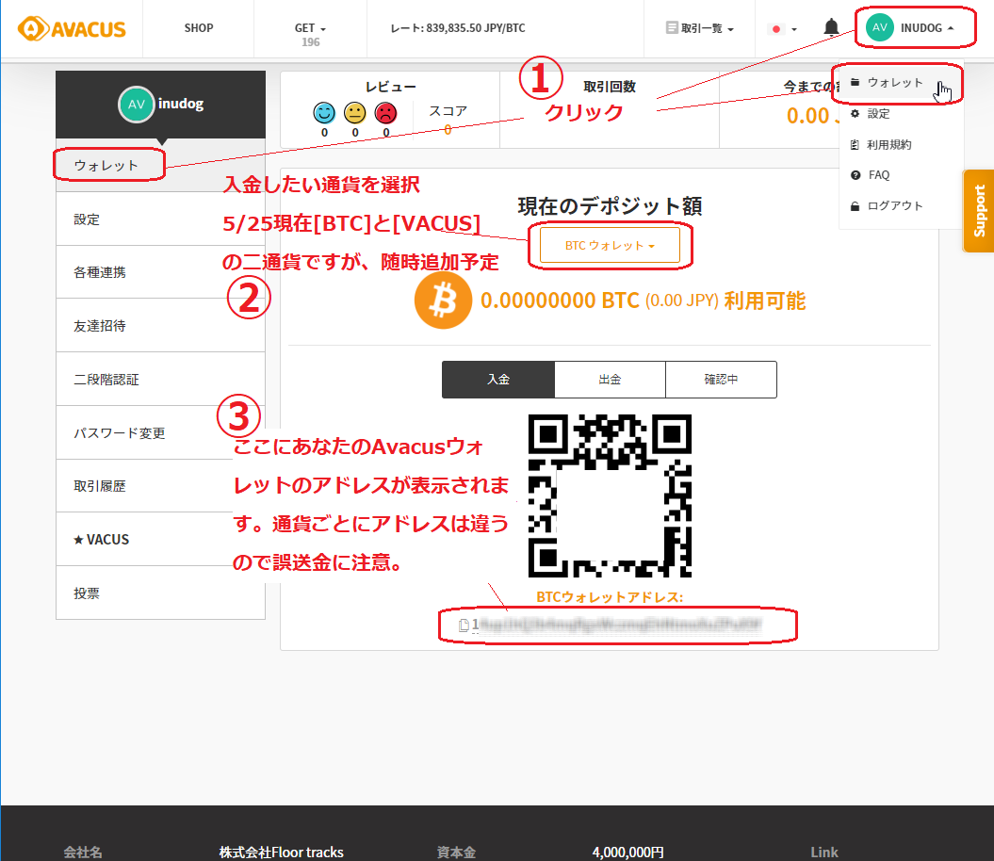Viewport: 994px width, 861px height.
Task: Click the lock icon beside ログアウト
Action: pos(857,204)
